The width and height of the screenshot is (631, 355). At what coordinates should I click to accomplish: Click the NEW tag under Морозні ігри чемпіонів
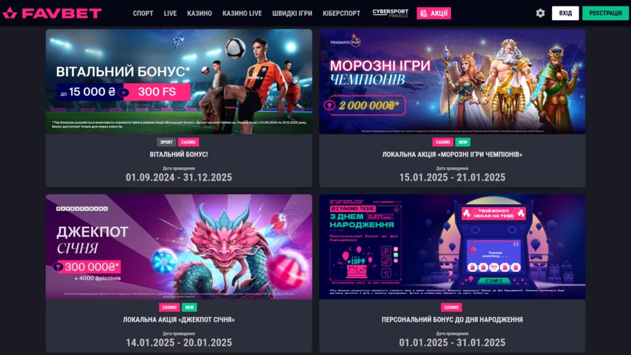pos(462,142)
